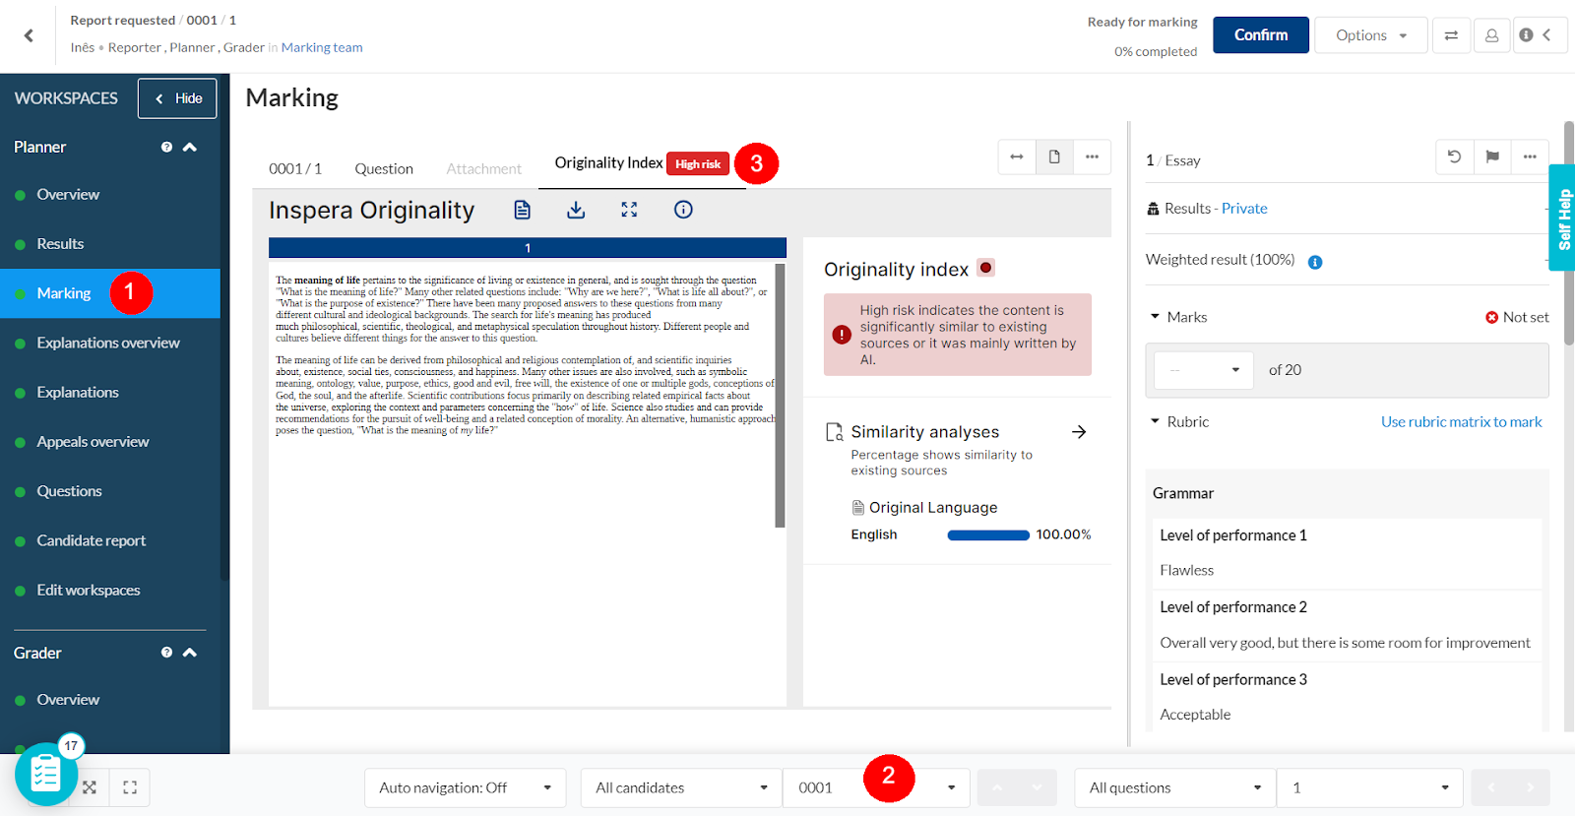Click the back arrow in the header
Viewport: 1575px width, 816px height.
(29, 35)
